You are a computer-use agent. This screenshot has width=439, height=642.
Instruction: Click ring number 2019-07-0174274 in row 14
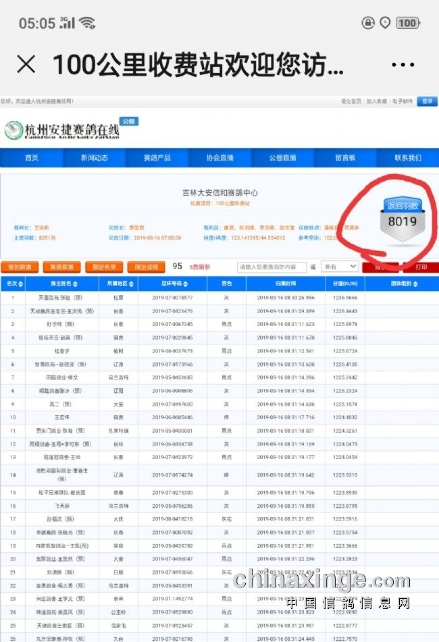pyautogui.click(x=172, y=475)
